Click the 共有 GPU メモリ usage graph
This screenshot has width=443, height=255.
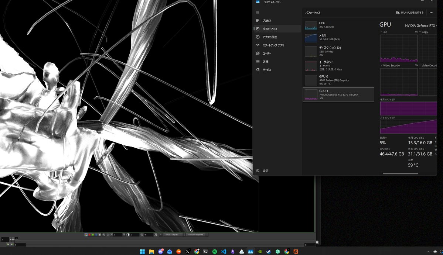pyautogui.click(x=409, y=127)
